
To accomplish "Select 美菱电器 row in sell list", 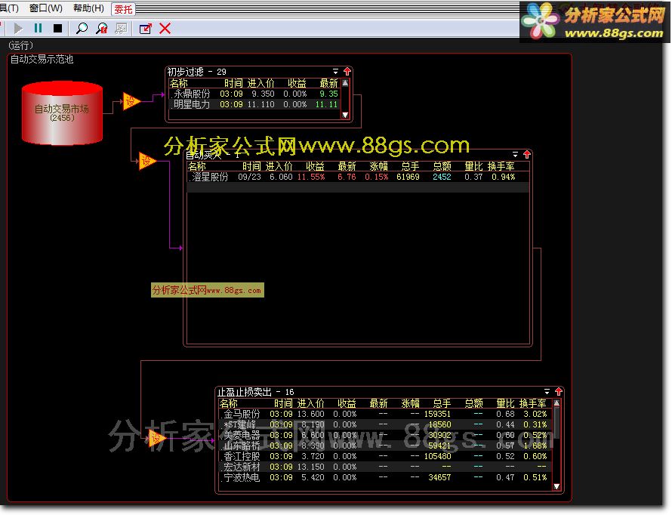I will pyautogui.click(x=386, y=435).
